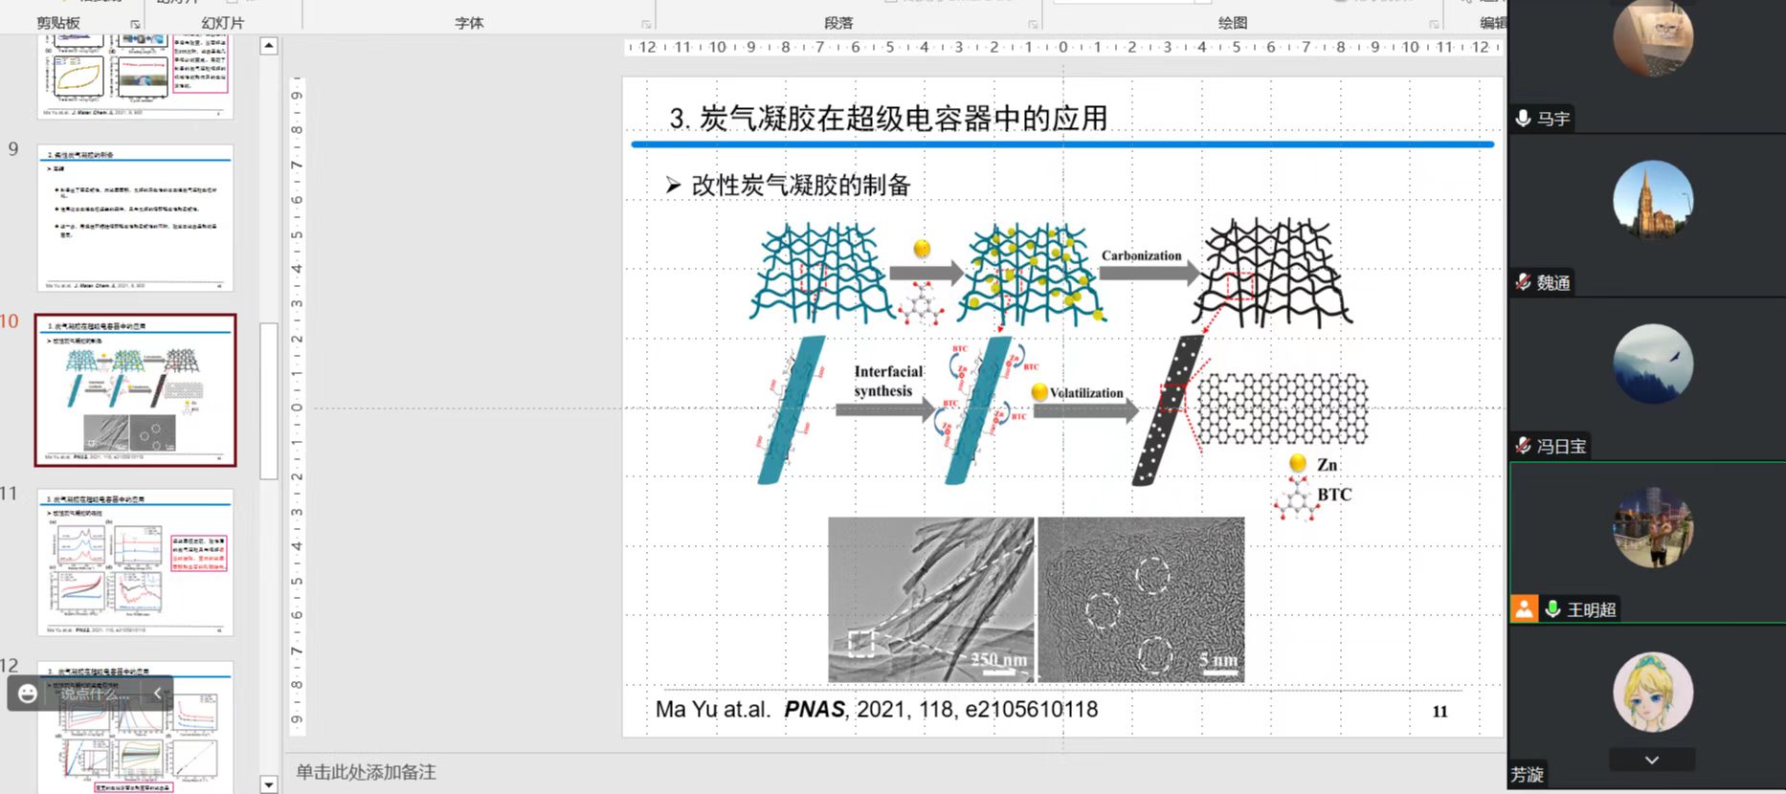Viewport: 1786px width, 794px height.
Task: Toggle 魏通's muted microphone
Action: coord(1523,282)
